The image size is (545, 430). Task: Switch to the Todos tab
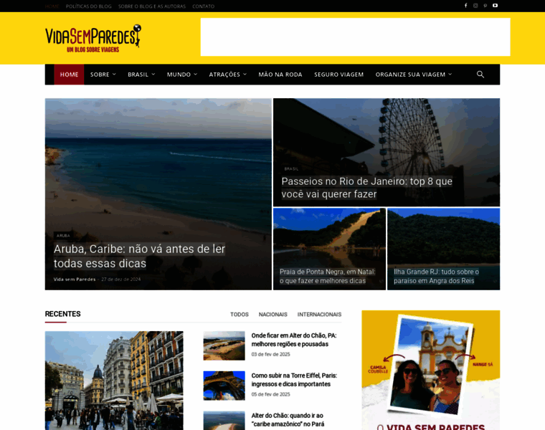point(240,315)
